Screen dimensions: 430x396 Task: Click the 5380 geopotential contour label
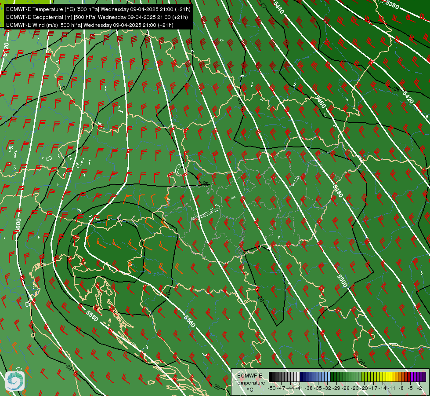pos(392,4)
